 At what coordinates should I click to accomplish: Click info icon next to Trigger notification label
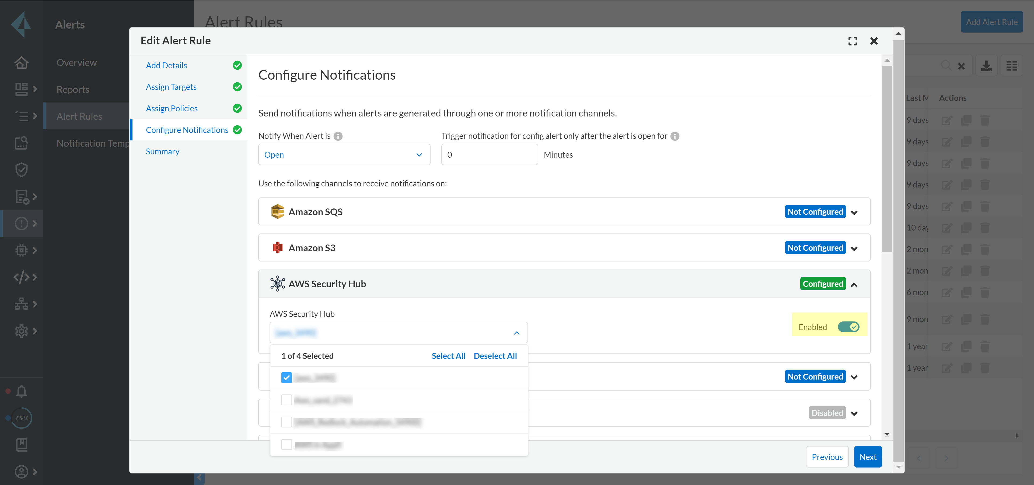[675, 136]
